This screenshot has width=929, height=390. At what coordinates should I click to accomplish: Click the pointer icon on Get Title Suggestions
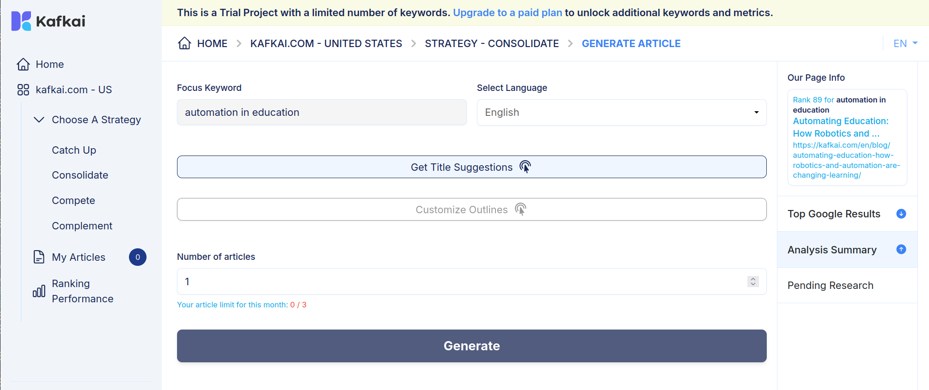[525, 167]
